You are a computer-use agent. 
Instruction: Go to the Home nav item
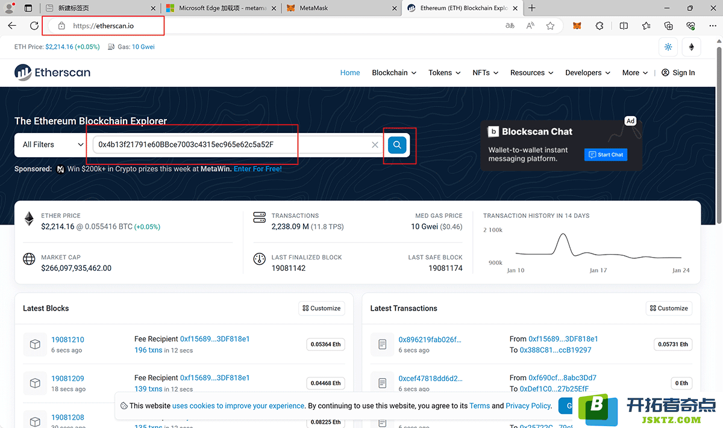[x=350, y=73]
